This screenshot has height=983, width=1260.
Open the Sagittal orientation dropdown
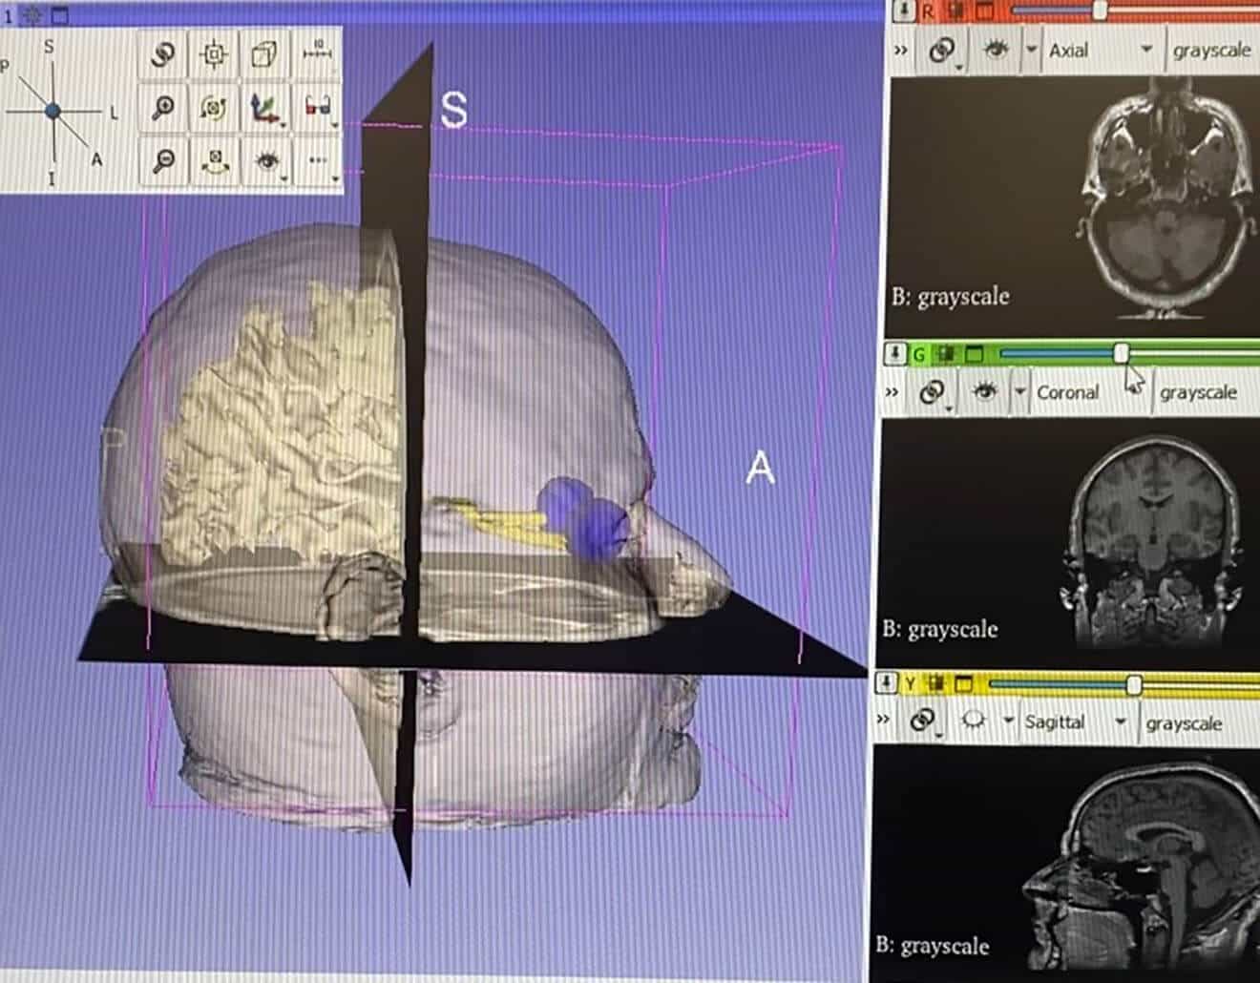tap(1120, 721)
